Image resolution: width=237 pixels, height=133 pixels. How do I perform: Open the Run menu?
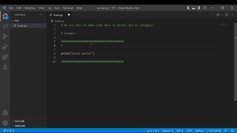click(57, 8)
